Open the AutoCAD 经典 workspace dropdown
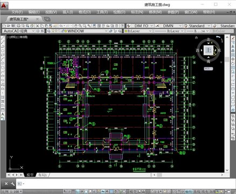236x194 pixels. coord(19,31)
